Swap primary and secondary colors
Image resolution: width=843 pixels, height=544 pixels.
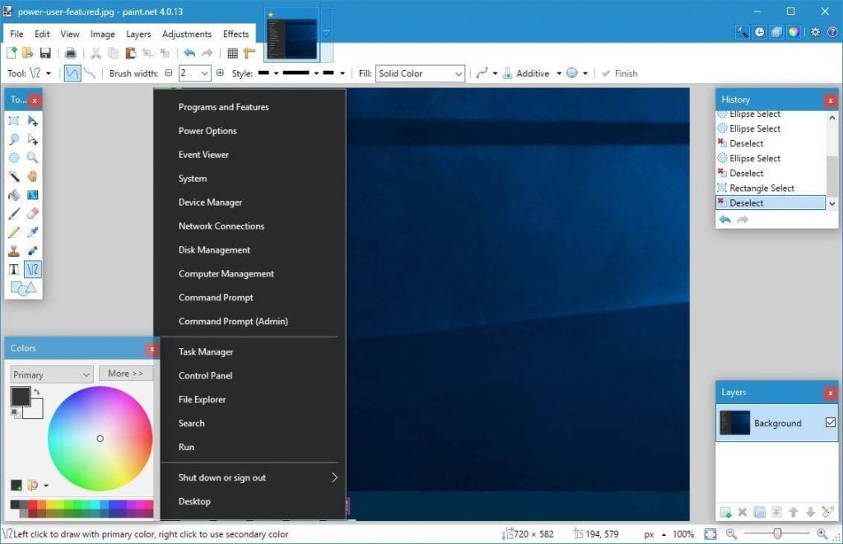pyautogui.click(x=37, y=392)
